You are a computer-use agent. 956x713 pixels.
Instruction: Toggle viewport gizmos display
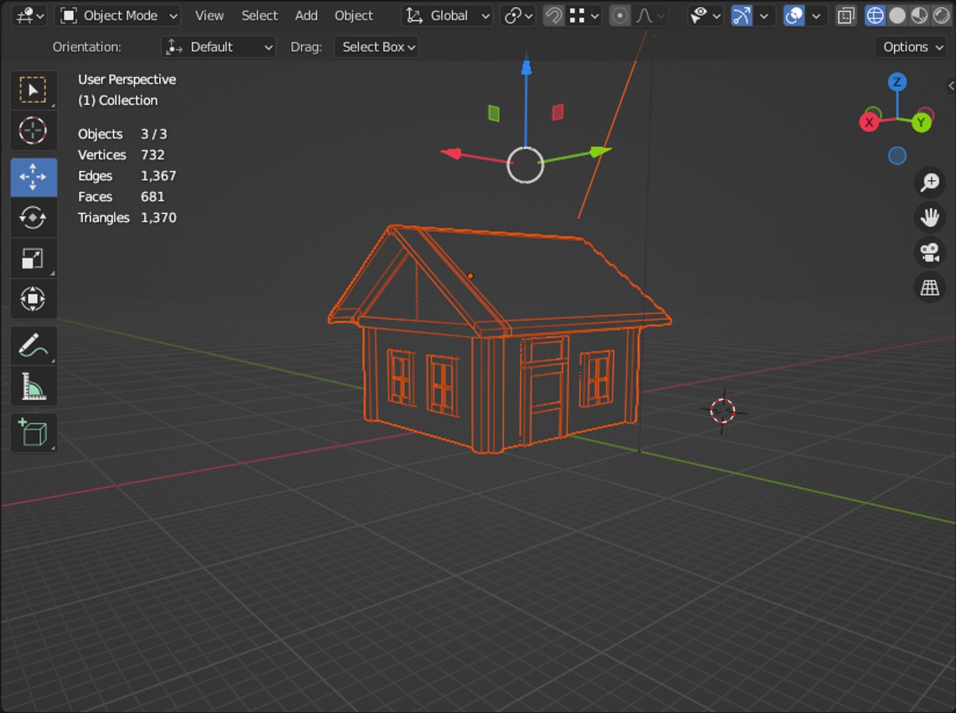(742, 15)
